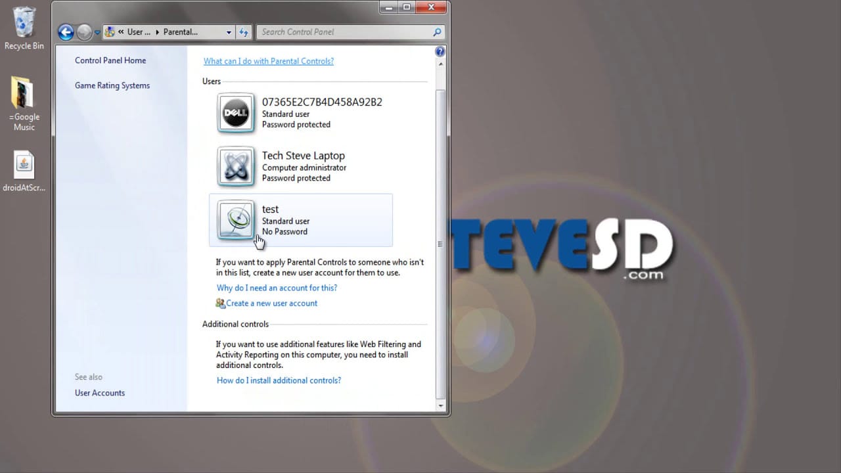Open 'How do I install additional controls?' link

point(279,380)
